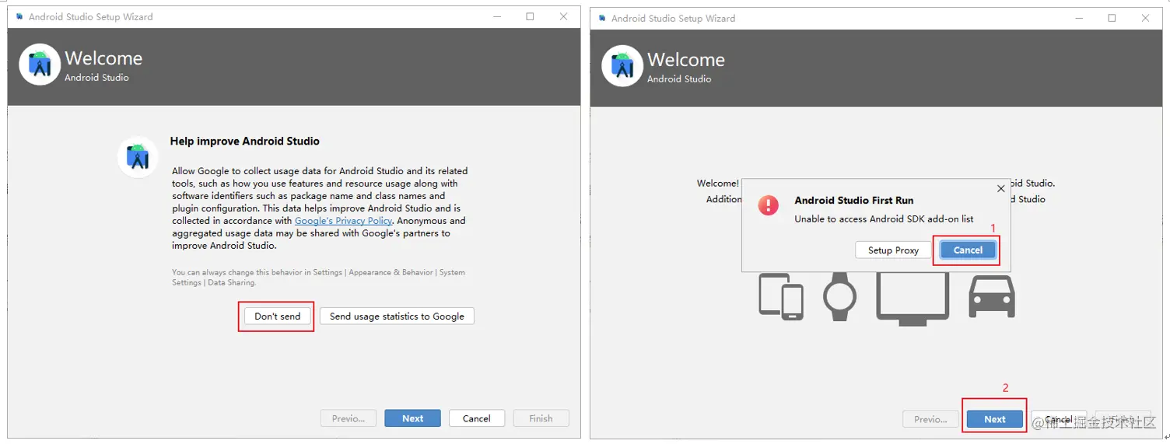Click Welcome heading in right wizard
This screenshot has height=444, width=1170.
point(686,60)
